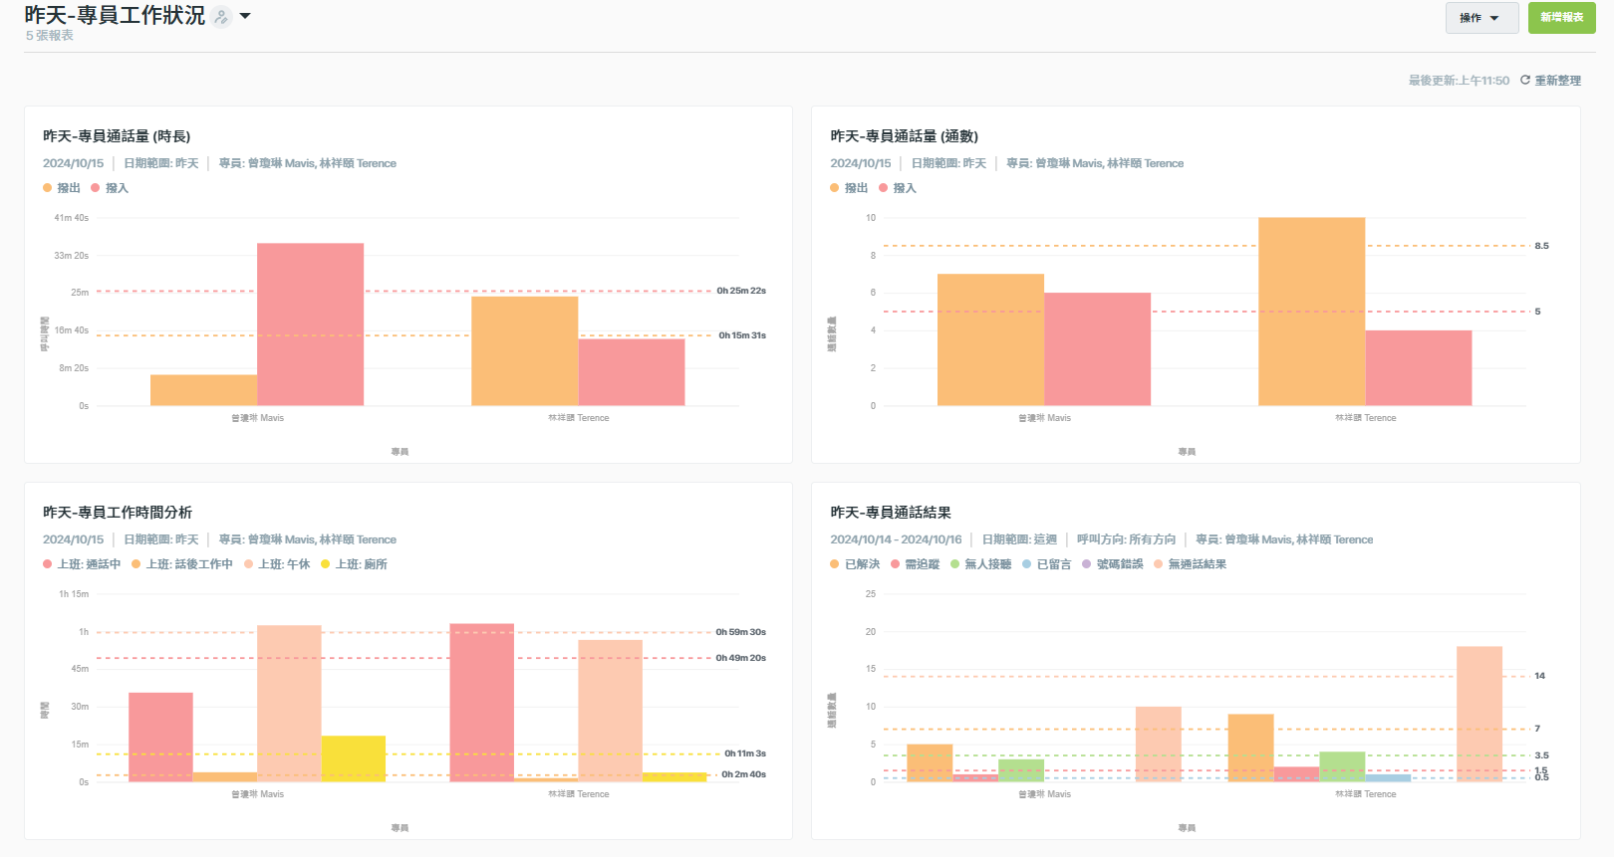Click Mavis's tall pink 撥入 duration bar
The image size is (1614, 857).
click(310, 324)
